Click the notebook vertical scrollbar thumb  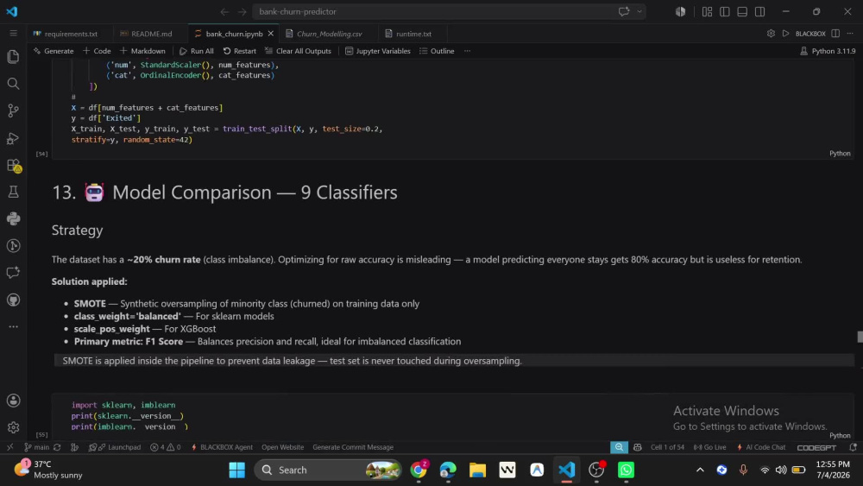click(860, 337)
